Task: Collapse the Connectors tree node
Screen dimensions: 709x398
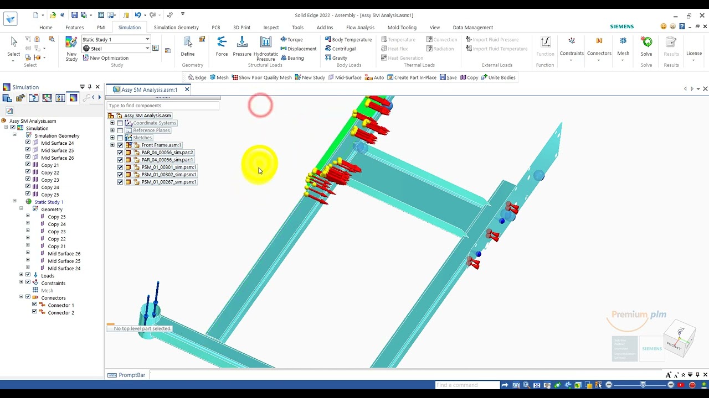Action: pyautogui.click(x=21, y=297)
